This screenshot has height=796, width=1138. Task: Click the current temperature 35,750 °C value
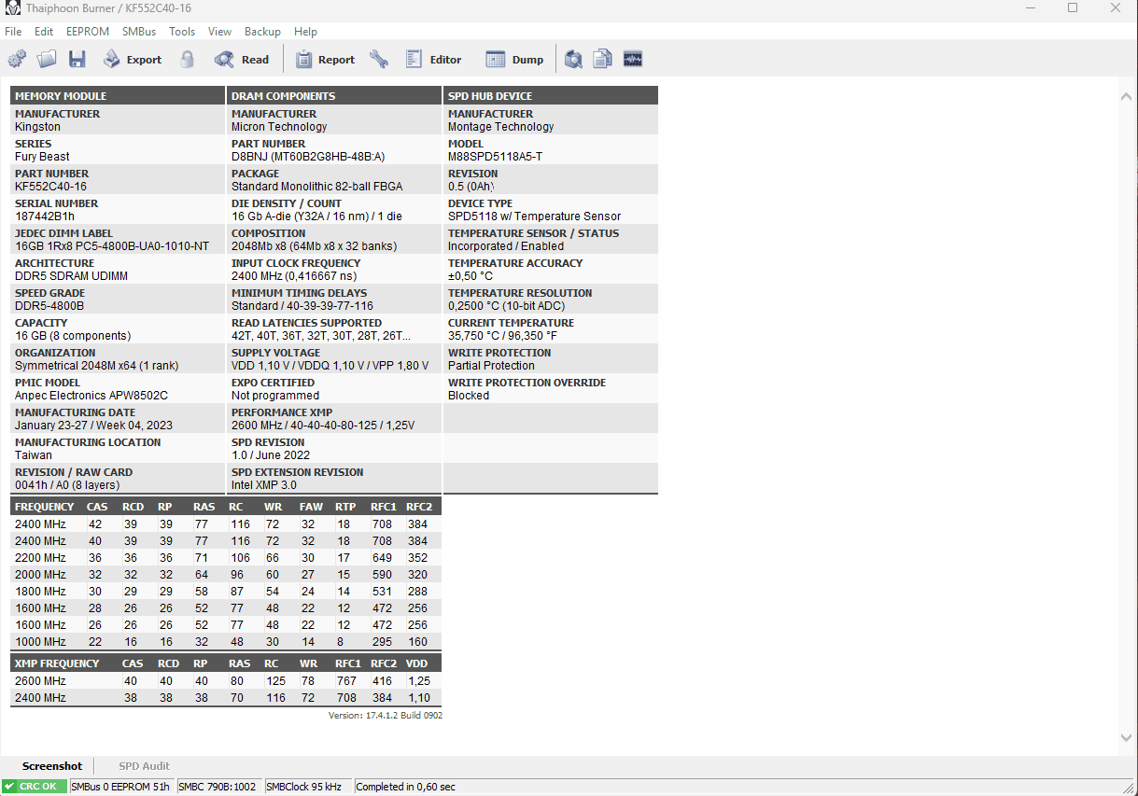point(502,336)
